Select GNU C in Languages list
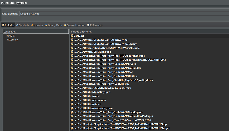The image size is (229, 131). pyautogui.click(x=11, y=36)
